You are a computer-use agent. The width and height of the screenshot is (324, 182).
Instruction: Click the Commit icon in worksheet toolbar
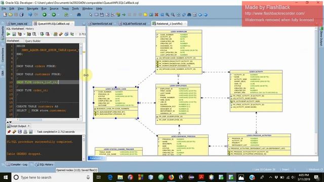click(x=42, y=34)
